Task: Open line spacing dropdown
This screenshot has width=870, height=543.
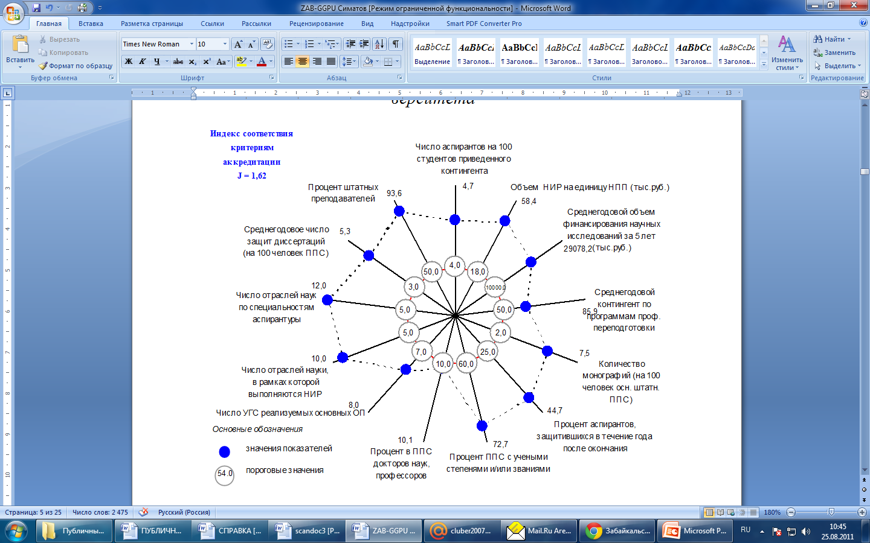Action: click(349, 62)
